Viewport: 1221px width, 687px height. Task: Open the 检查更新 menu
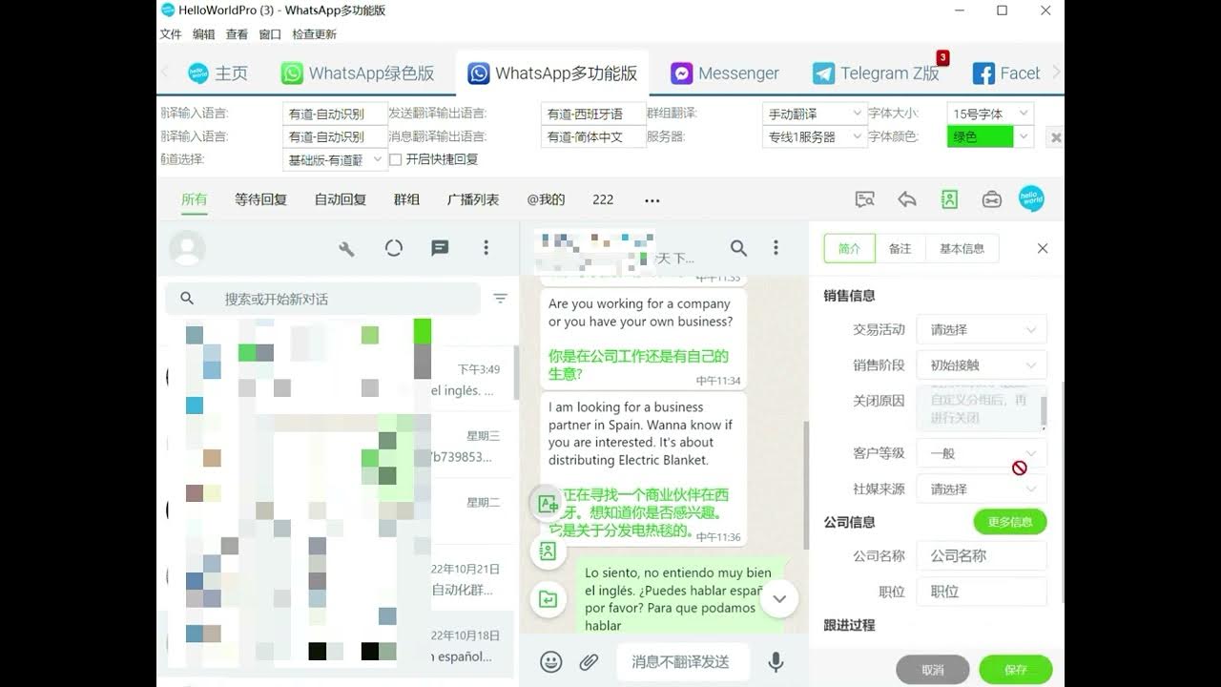[314, 34]
